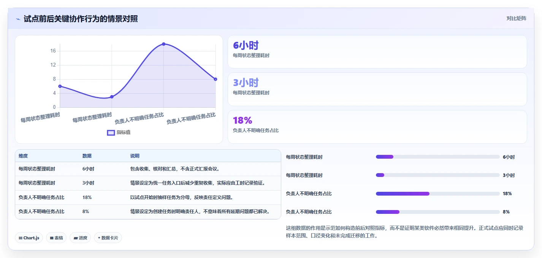Click the 3小时 value beside its progress bar
This screenshot has width=542, height=258.
point(509,175)
